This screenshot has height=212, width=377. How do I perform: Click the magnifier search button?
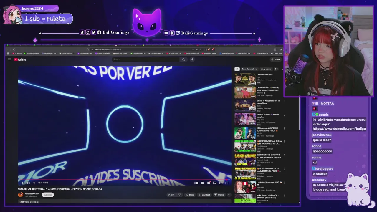(183, 59)
